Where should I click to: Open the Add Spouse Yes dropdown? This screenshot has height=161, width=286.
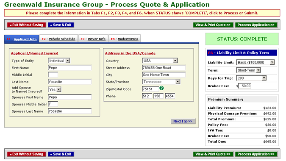click(x=55, y=89)
